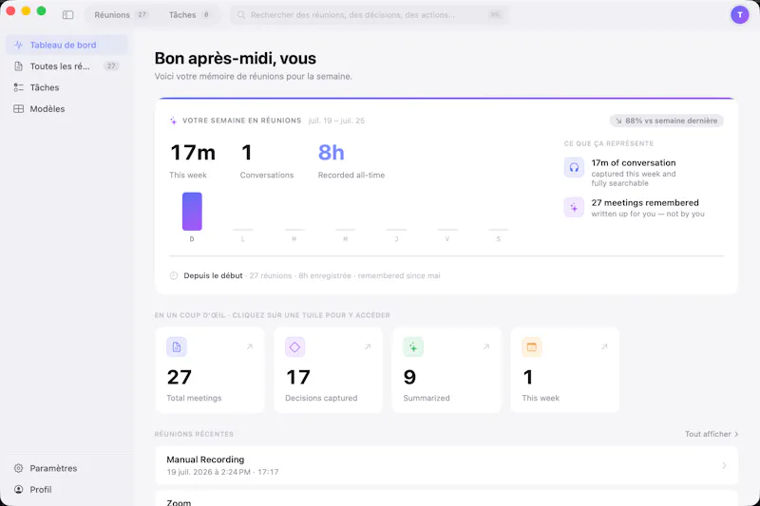Open Tableau de bord in sidebar

point(66,45)
